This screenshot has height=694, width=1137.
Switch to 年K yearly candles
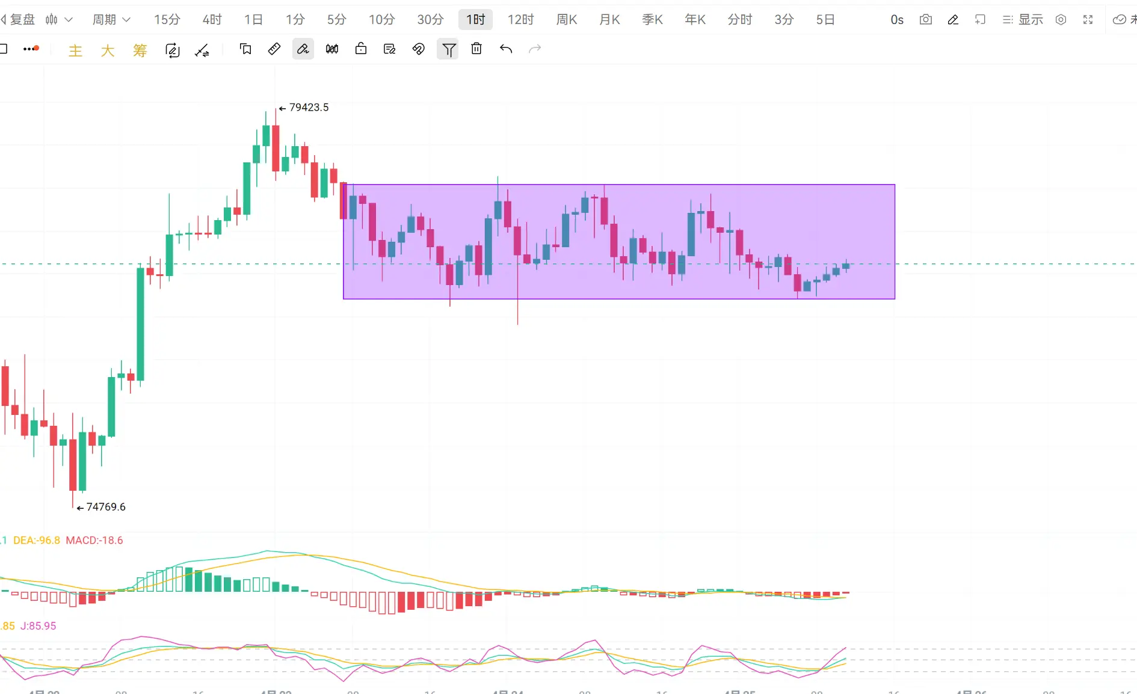[695, 20]
